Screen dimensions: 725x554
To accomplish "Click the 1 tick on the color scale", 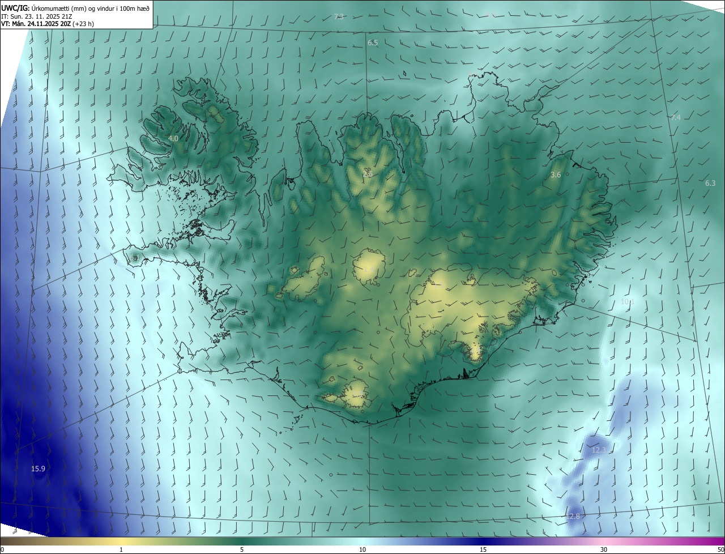I will [x=121, y=549].
